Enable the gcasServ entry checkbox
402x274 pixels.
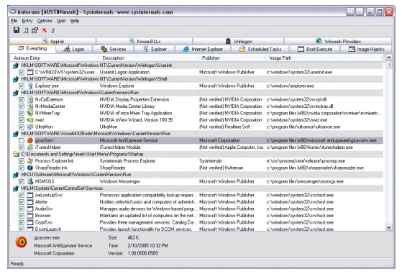22,140
